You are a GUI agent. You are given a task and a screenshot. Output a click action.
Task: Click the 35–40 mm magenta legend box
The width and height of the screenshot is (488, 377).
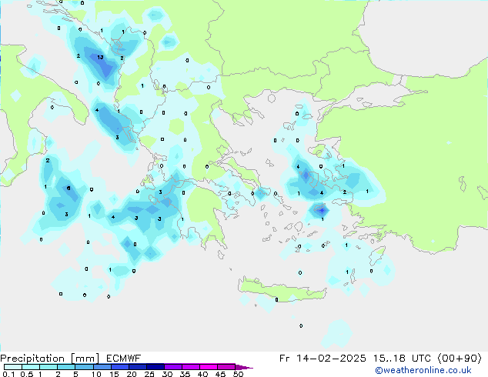coord(190,367)
